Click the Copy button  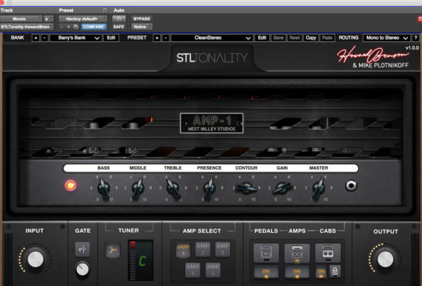coord(311,38)
